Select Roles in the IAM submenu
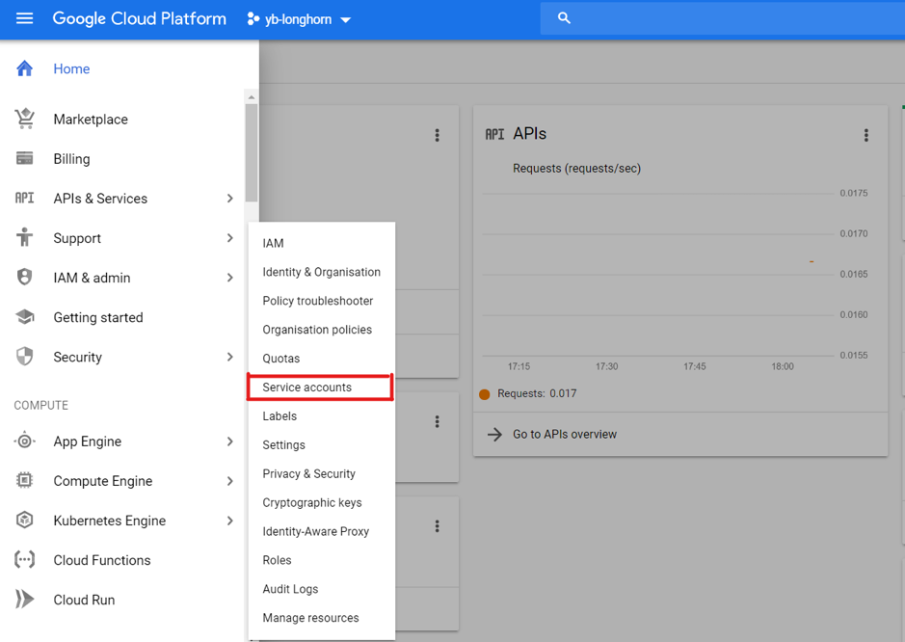 tap(277, 560)
